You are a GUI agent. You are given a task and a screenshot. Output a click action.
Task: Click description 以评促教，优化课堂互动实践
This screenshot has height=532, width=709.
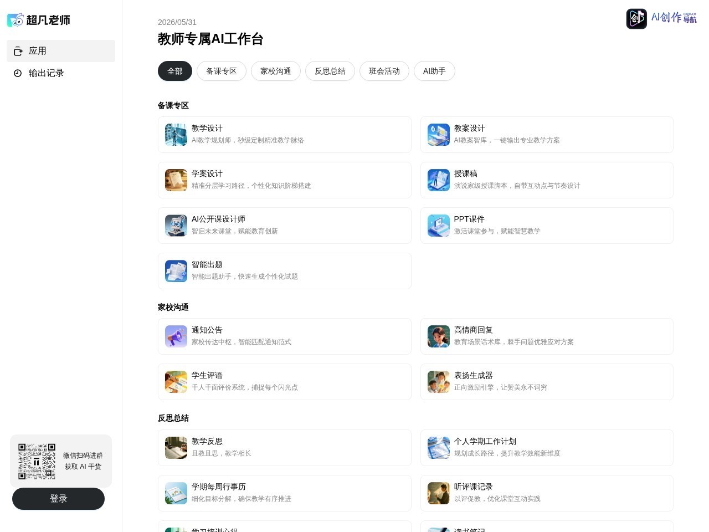pos(497,499)
